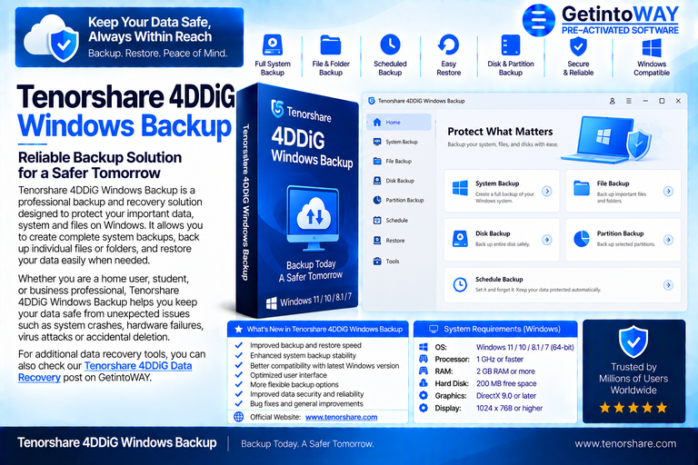Click the Disk & Partition Backup icon
The width and height of the screenshot is (698, 465).
(510, 45)
